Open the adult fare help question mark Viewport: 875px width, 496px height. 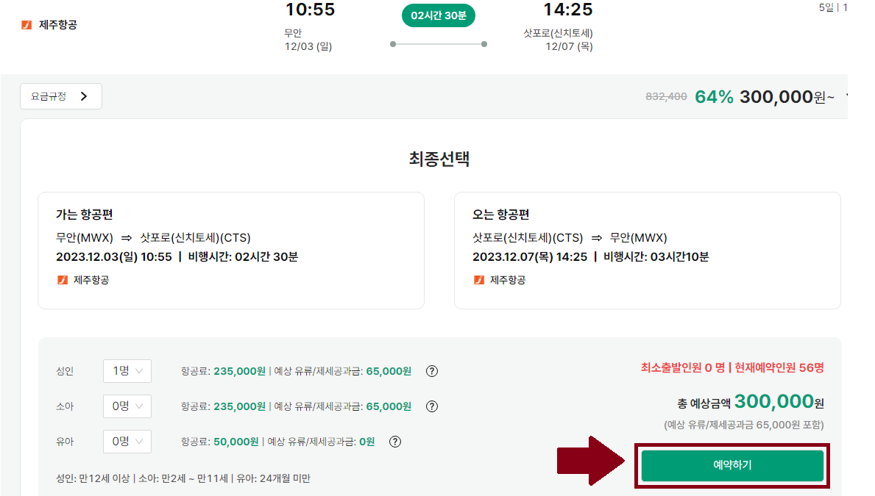(x=432, y=371)
